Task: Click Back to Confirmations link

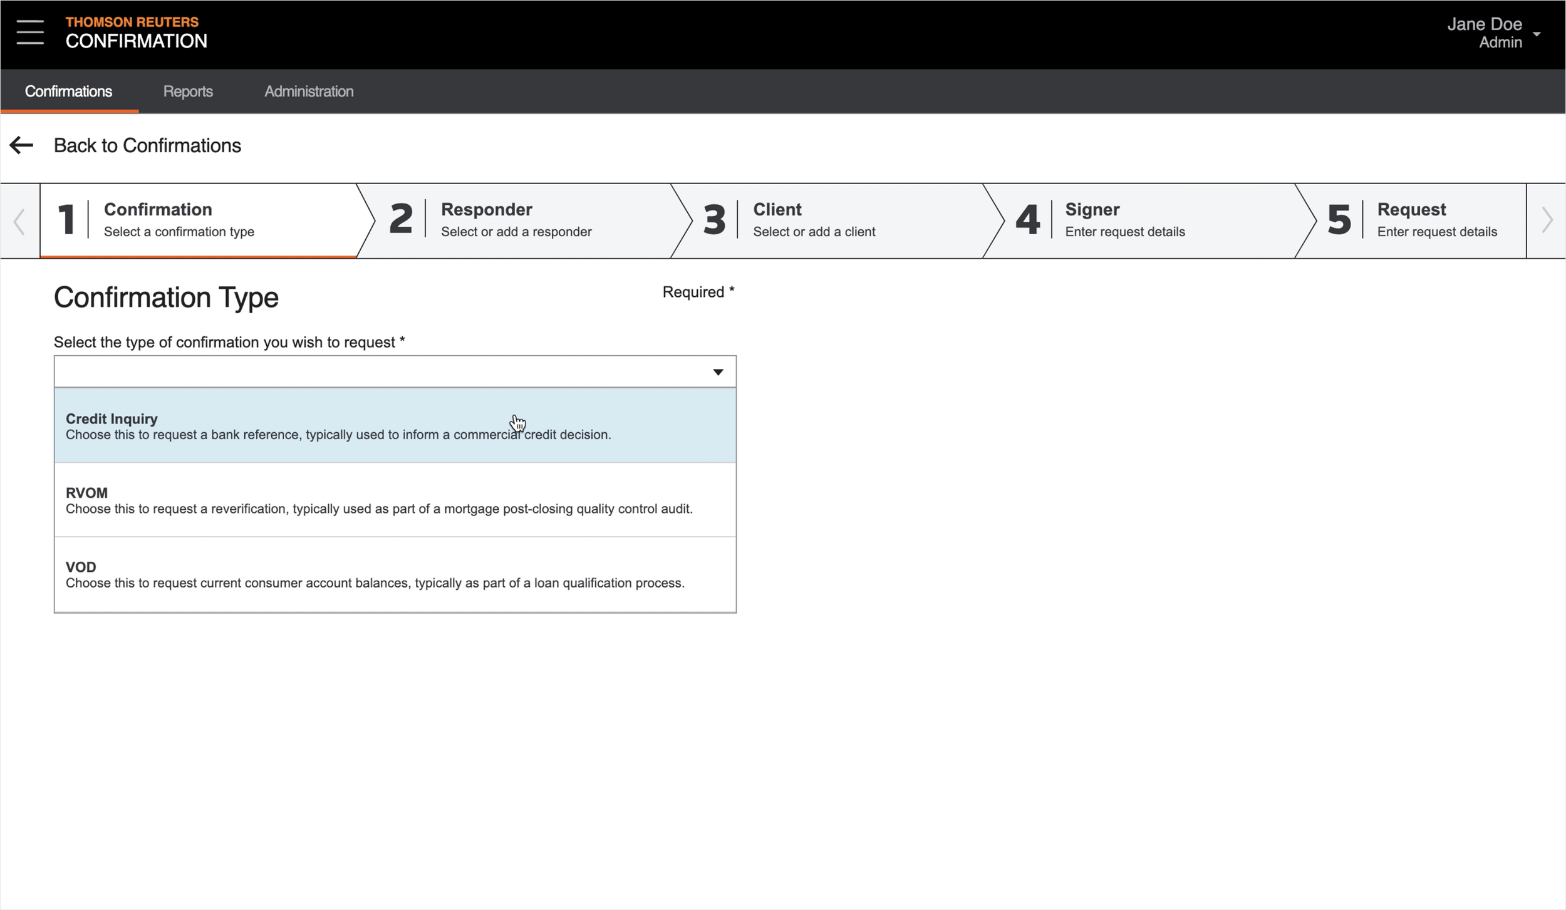Action: tap(147, 145)
